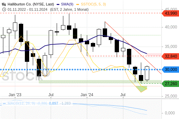The width and height of the screenshot is (179, 119).
Task: Click the Jan '24 time axis label
Action: point(87,95)
